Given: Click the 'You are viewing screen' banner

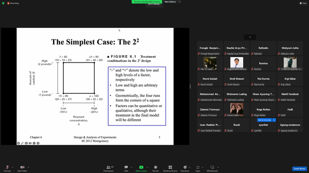Looking at the screenshot, I should [147, 1].
